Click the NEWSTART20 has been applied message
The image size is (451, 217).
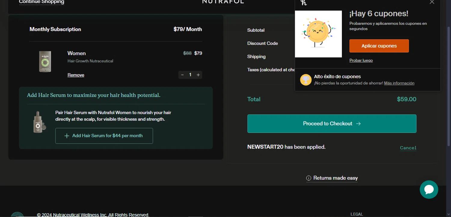coord(286,147)
